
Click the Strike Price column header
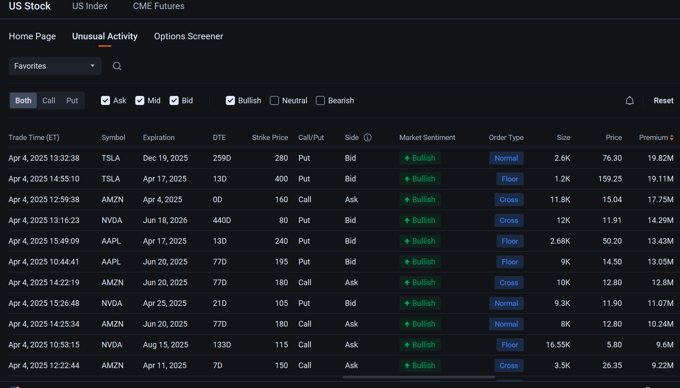tap(270, 137)
